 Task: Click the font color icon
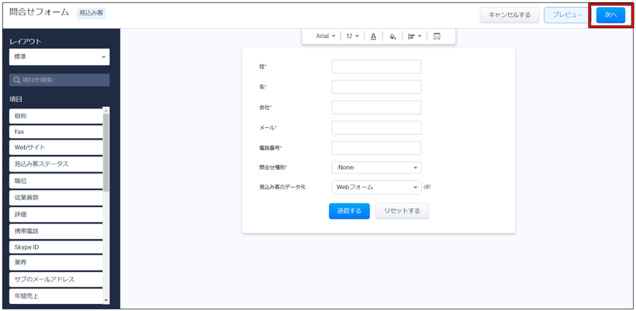point(373,36)
